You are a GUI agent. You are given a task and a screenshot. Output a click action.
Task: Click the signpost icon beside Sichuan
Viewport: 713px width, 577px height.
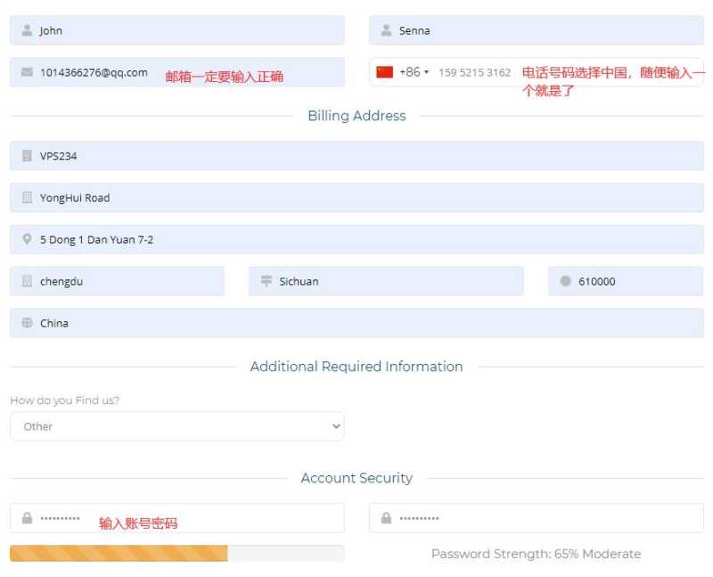click(266, 281)
